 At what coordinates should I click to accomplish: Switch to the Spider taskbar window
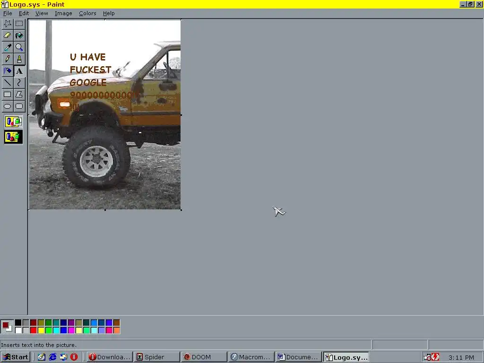(x=157, y=357)
